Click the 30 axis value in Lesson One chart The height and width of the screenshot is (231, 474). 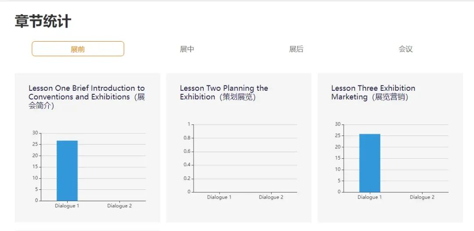(35, 133)
